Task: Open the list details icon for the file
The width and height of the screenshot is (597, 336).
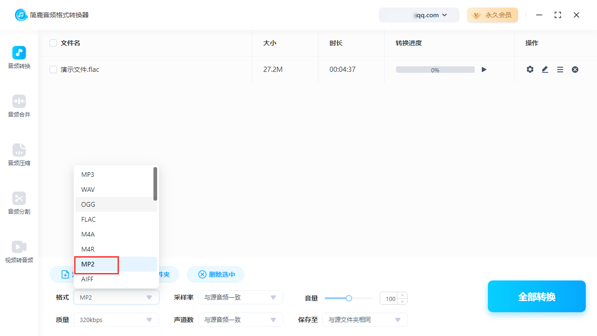Action: pyautogui.click(x=560, y=69)
